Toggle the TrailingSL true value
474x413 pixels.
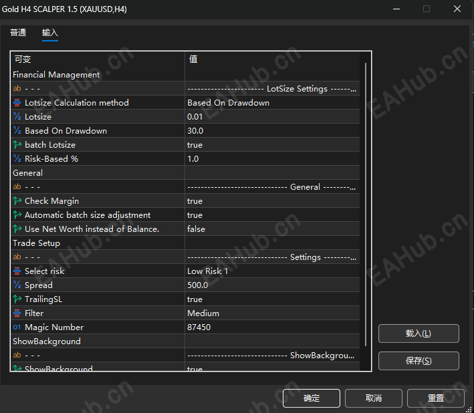[272, 299]
